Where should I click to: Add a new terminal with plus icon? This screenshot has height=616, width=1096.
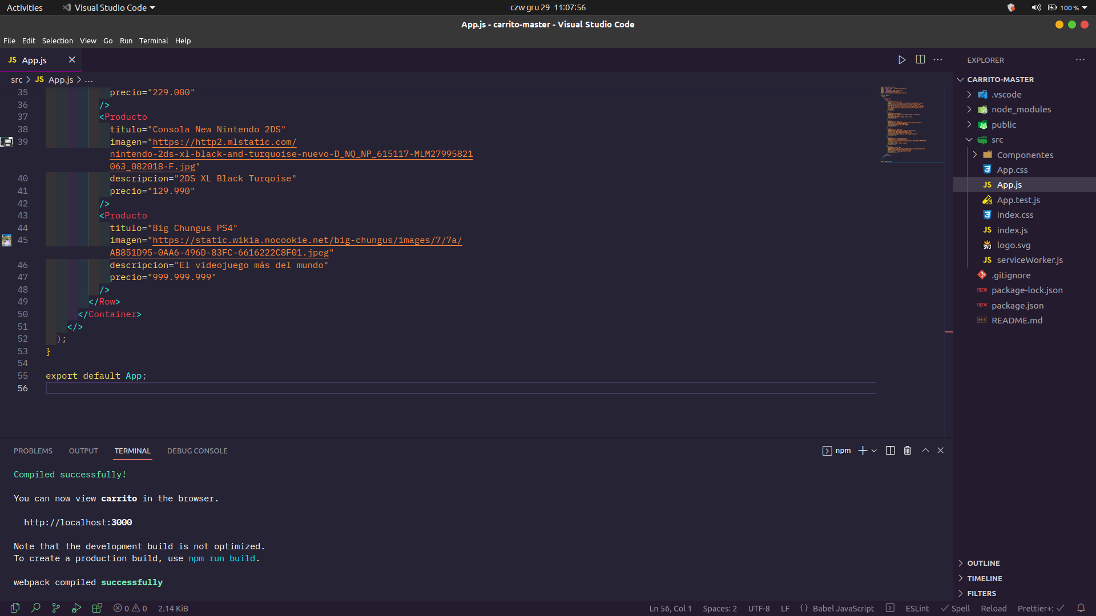[x=863, y=451]
